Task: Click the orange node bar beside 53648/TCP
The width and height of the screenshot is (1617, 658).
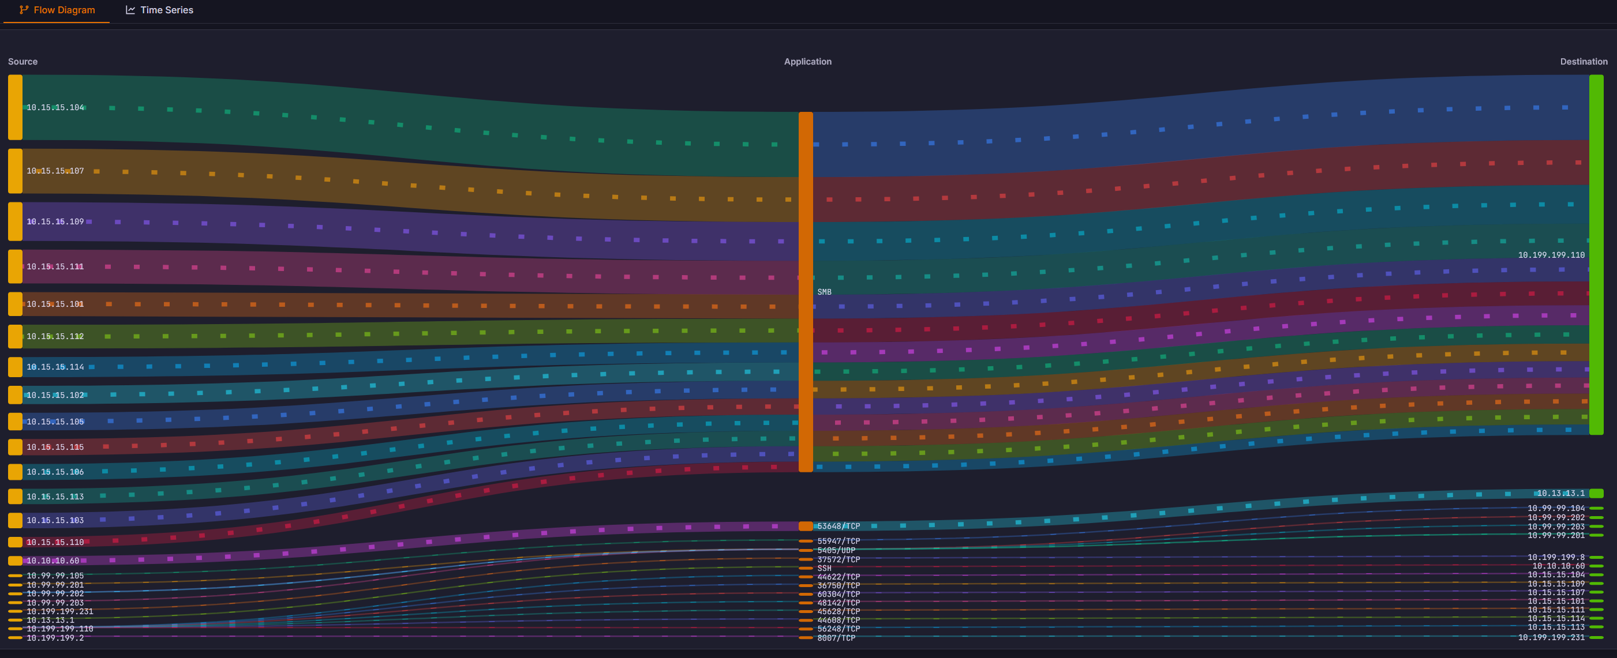Action: pyautogui.click(x=806, y=527)
